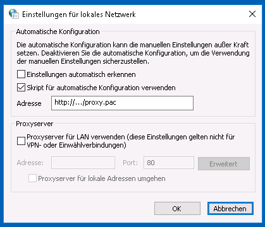The image size is (265, 227).
Task: Click the 'Automatische Konfiguration' group heading
Action: 58,32
